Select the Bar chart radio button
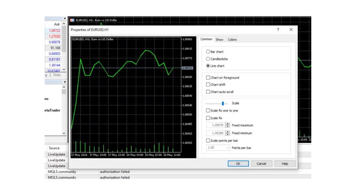Screen dimensions: 356x195 click(208, 52)
